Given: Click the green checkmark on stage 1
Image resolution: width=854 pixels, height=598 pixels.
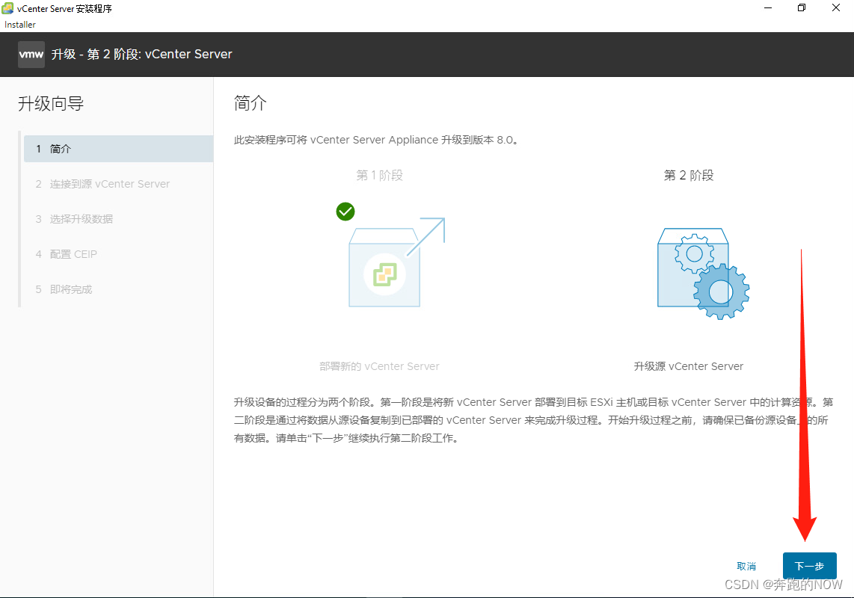Looking at the screenshot, I should [x=345, y=212].
